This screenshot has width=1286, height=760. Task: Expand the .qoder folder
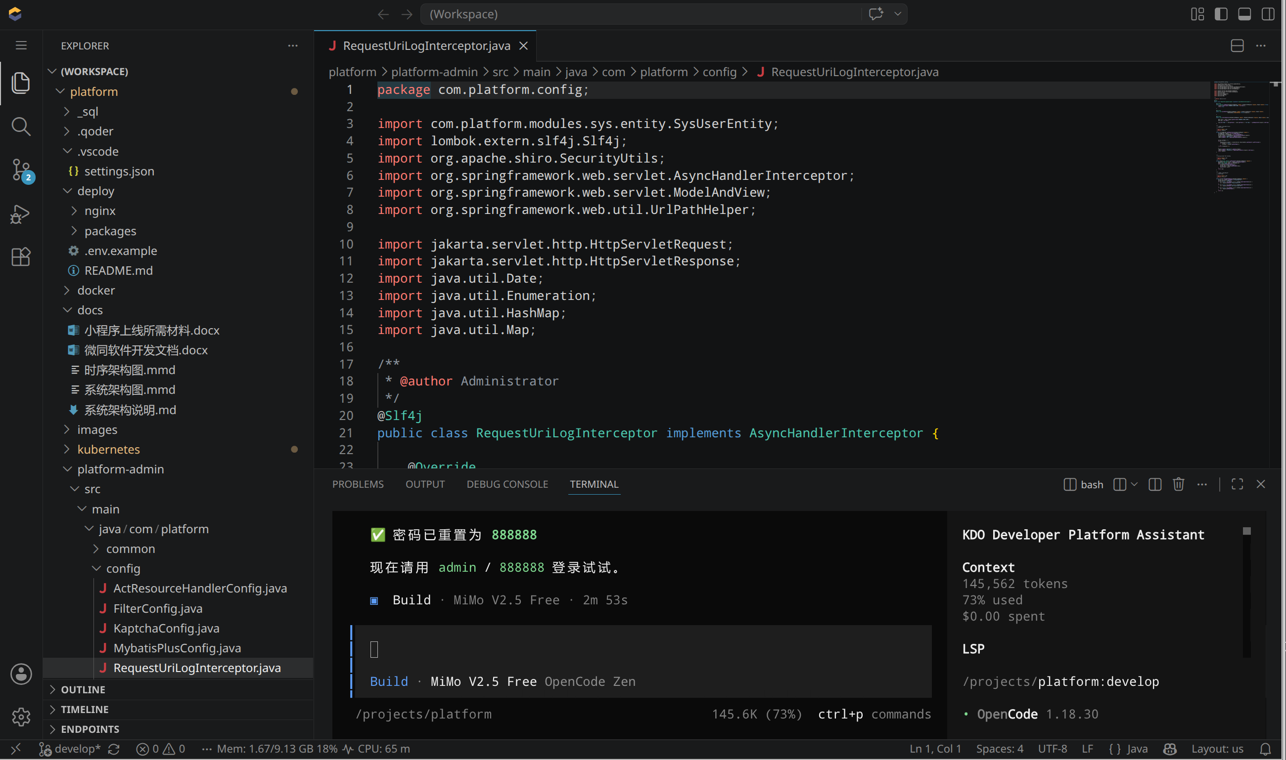click(178, 131)
